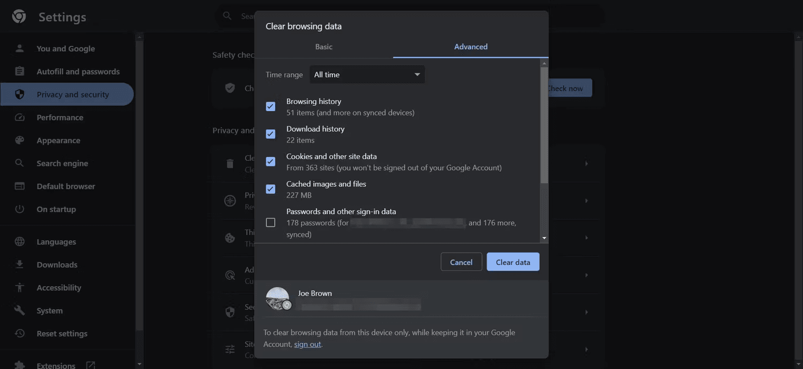Click the On startup power icon
The width and height of the screenshot is (803, 369).
click(20, 209)
